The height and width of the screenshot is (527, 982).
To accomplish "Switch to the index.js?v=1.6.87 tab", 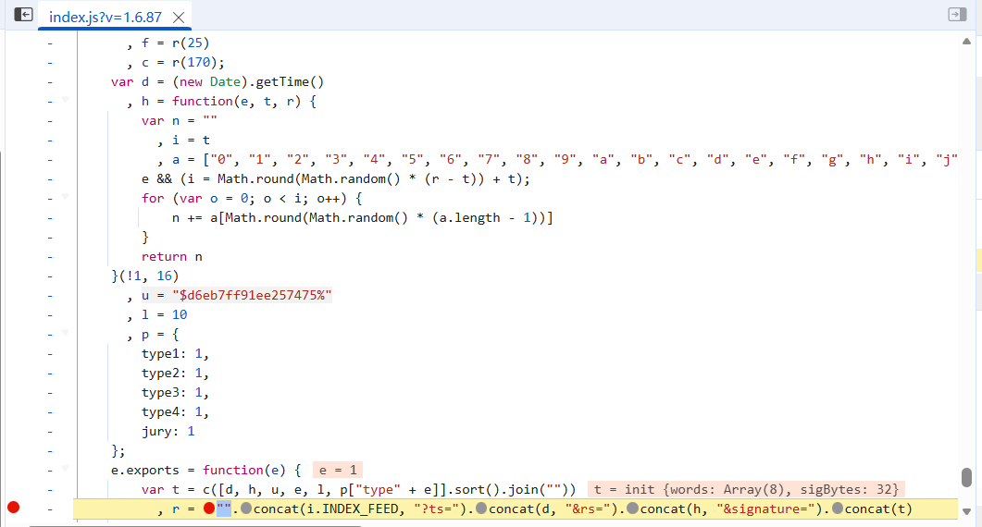I will point(104,18).
